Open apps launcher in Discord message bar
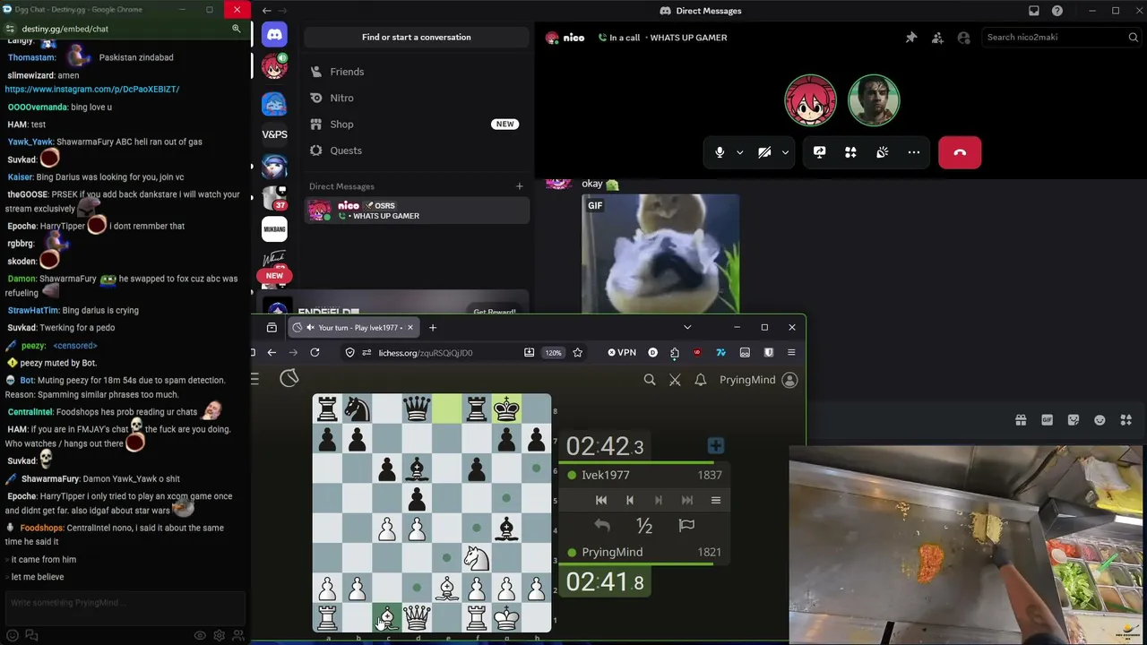Viewport: 1147px width, 645px height. point(1126,420)
